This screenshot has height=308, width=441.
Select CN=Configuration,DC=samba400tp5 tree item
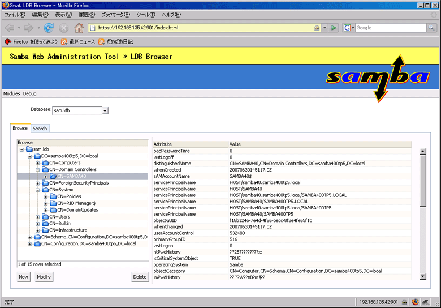89,243
